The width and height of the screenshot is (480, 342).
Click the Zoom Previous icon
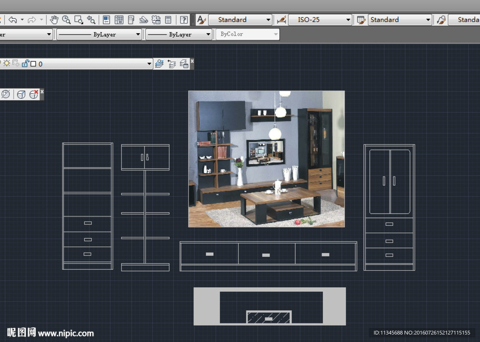tap(91, 20)
